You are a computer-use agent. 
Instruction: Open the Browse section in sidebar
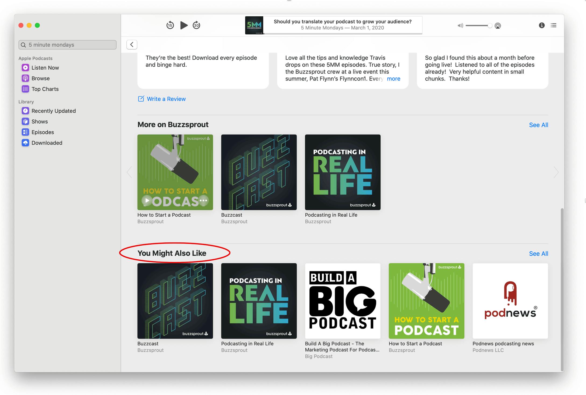point(41,78)
